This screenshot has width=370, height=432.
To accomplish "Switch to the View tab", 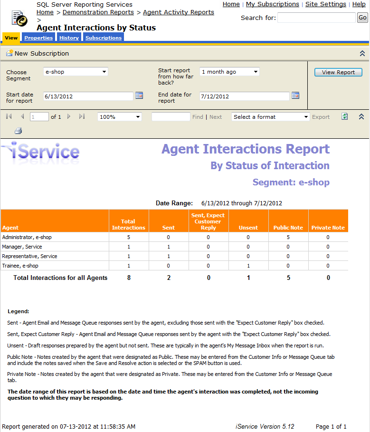I will [x=11, y=38].
